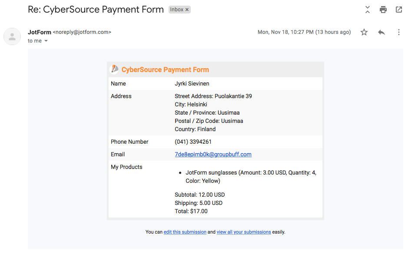Reply to the JotForm message

[x=381, y=32]
